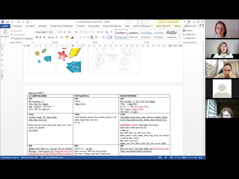Switch to the ВСТАВКА (Insert) tab
239x179 pixels.
pyautogui.click(x=30, y=26)
